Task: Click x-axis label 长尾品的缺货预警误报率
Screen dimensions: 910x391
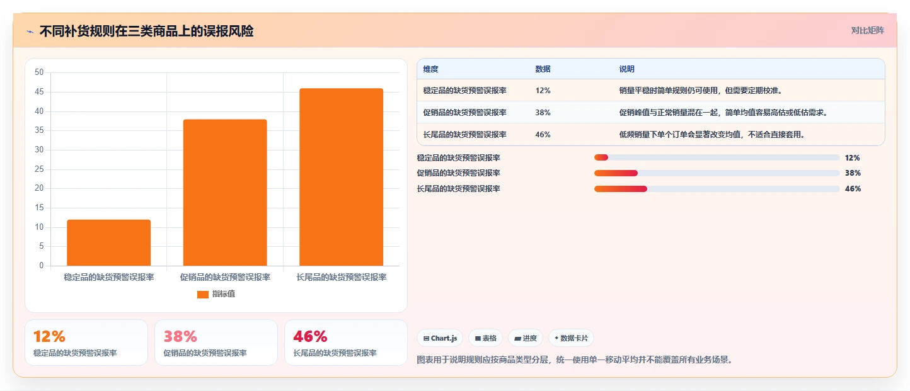Action: pos(341,277)
